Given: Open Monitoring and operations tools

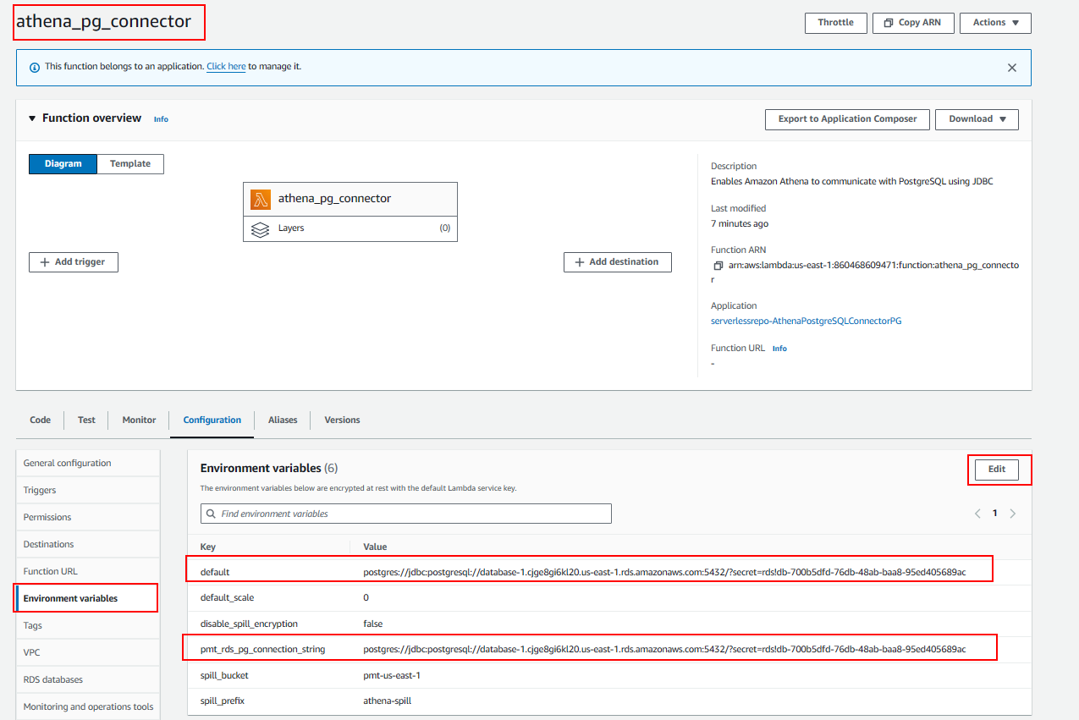Looking at the screenshot, I should (87, 706).
